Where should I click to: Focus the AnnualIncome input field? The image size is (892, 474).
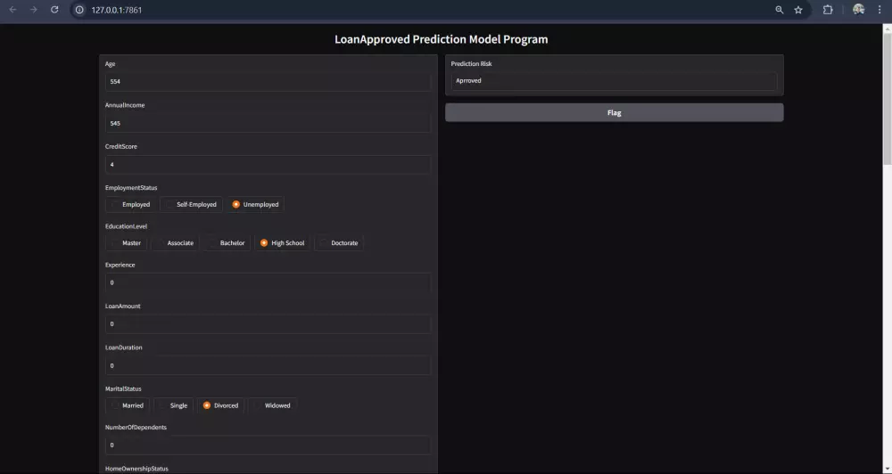[268, 123]
